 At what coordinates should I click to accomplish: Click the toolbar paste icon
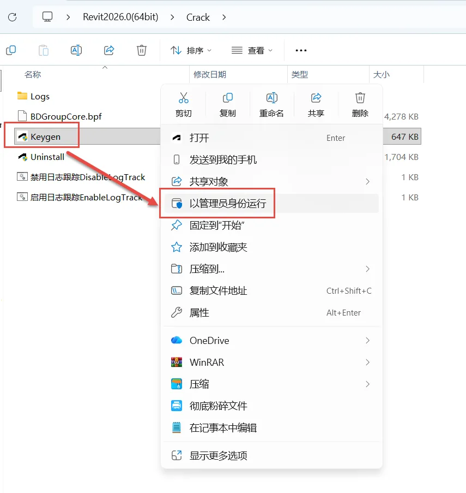(x=44, y=50)
